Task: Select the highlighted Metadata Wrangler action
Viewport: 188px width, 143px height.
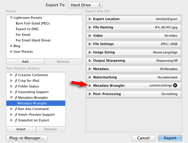Action: tap(36, 103)
